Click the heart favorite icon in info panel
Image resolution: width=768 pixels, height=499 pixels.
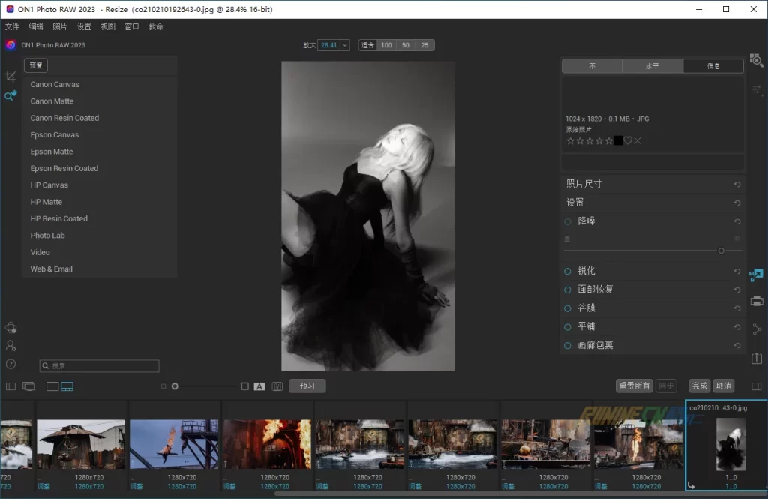point(628,140)
